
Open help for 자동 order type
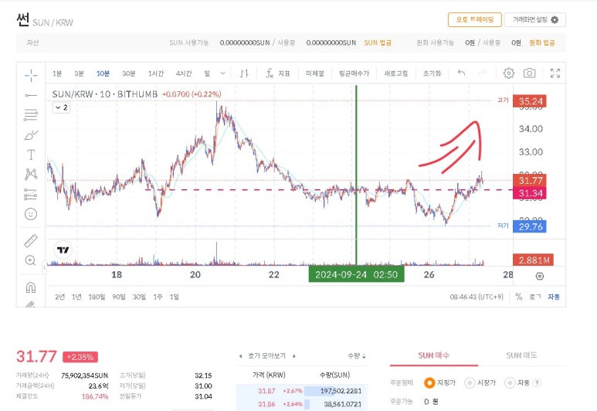tap(537, 383)
